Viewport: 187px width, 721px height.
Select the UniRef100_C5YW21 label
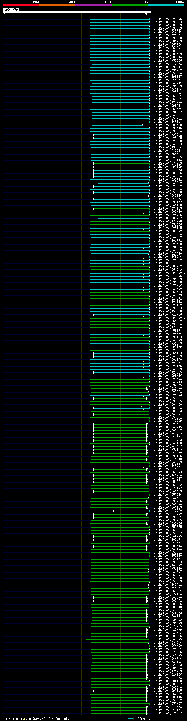coord(168,119)
